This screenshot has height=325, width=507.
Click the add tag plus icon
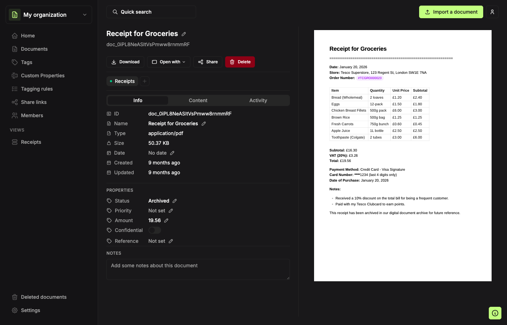pyautogui.click(x=145, y=81)
